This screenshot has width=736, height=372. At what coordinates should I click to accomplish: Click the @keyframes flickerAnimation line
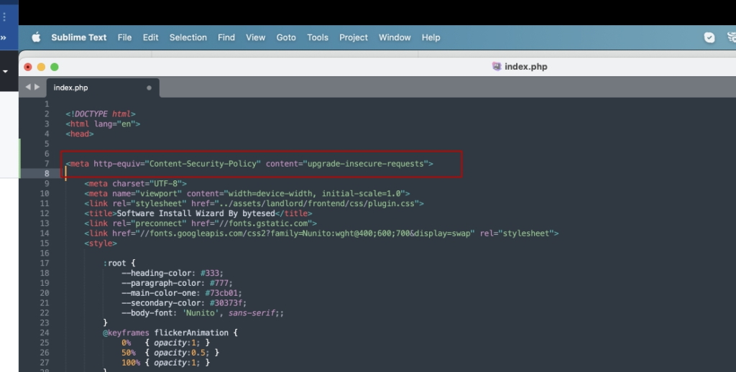[x=170, y=333]
